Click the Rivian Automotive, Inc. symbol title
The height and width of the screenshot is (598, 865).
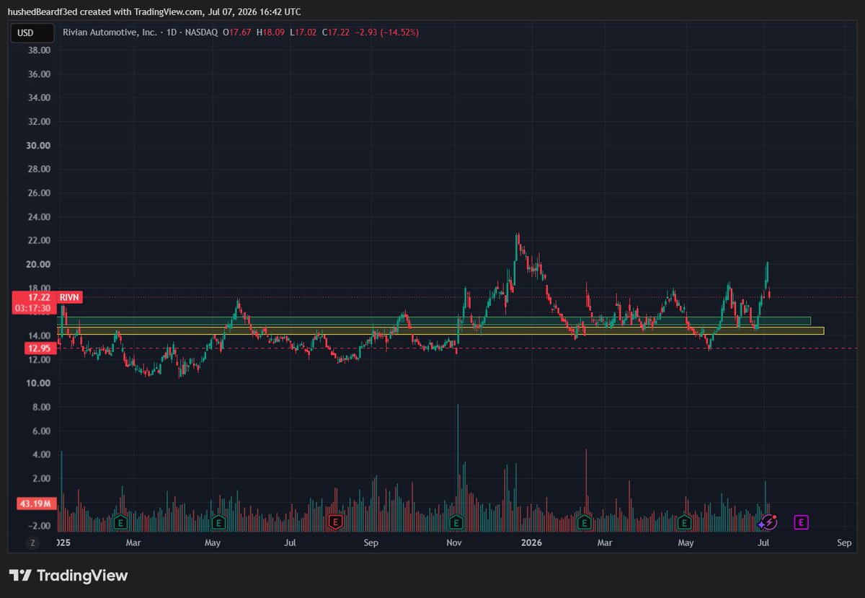tap(108, 32)
